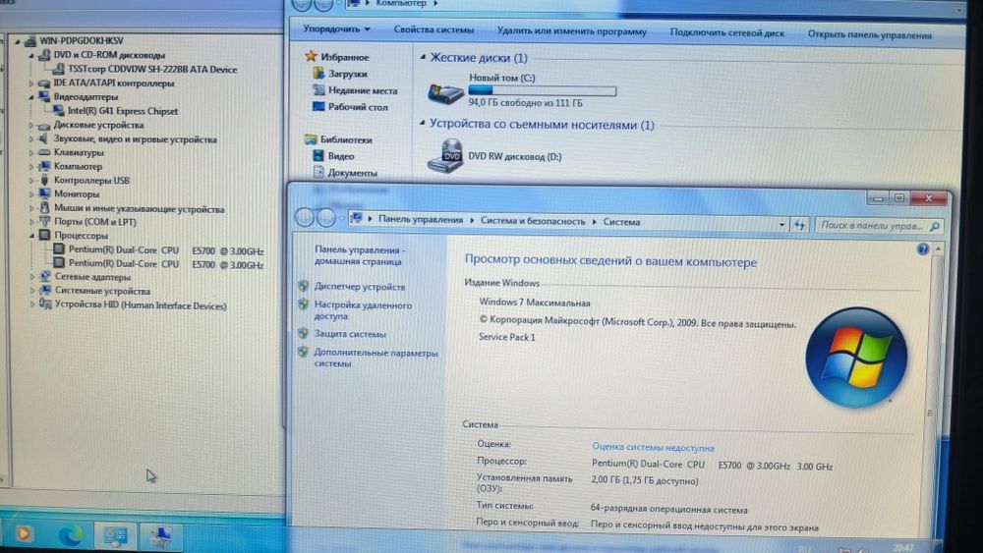The image size is (983, 553).
Task: Click the Системные устройства icon
Action: tap(44, 291)
